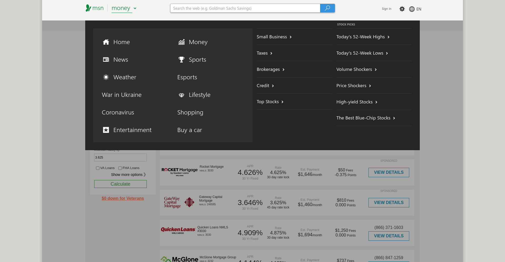Click the Lifestyle menu label
Image resolution: width=505 pixels, height=262 pixels.
[200, 95]
